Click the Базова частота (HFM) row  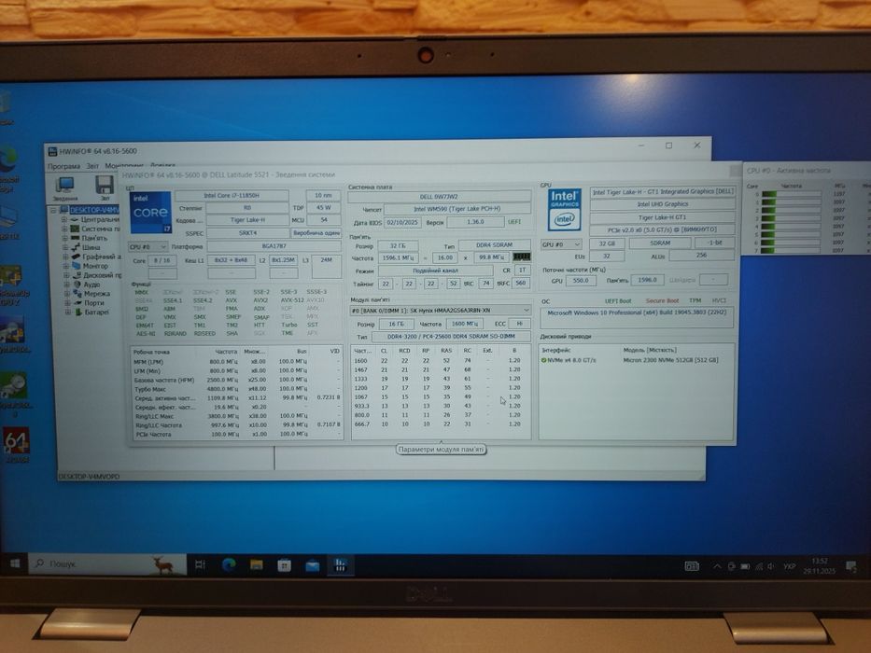coord(236,380)
